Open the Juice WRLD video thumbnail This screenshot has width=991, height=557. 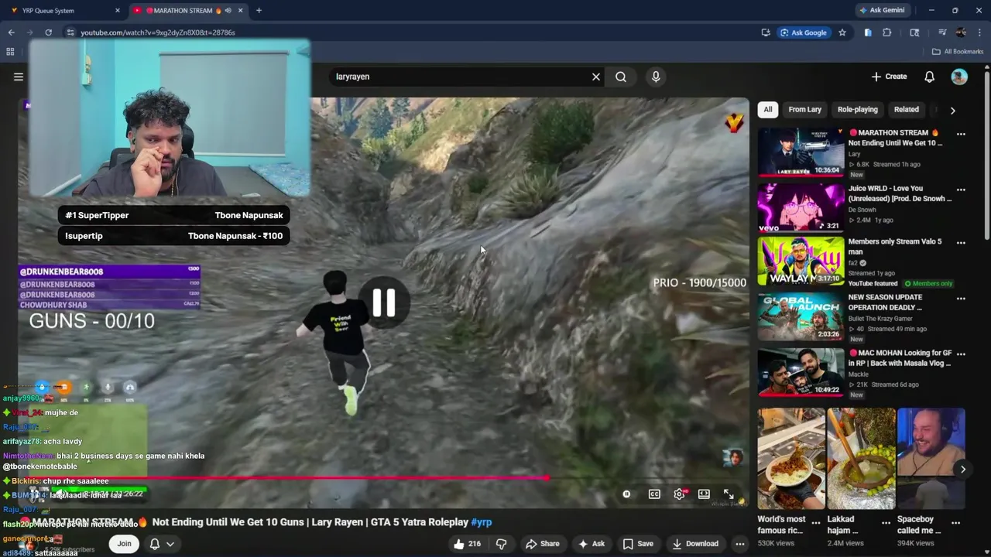coord(801,207)
